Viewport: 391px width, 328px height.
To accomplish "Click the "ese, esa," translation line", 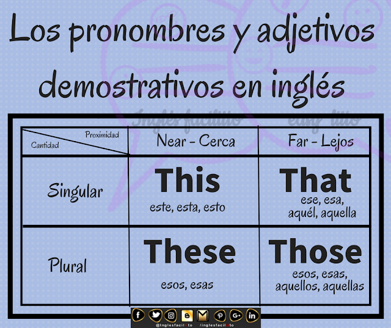I will (322, 200).
